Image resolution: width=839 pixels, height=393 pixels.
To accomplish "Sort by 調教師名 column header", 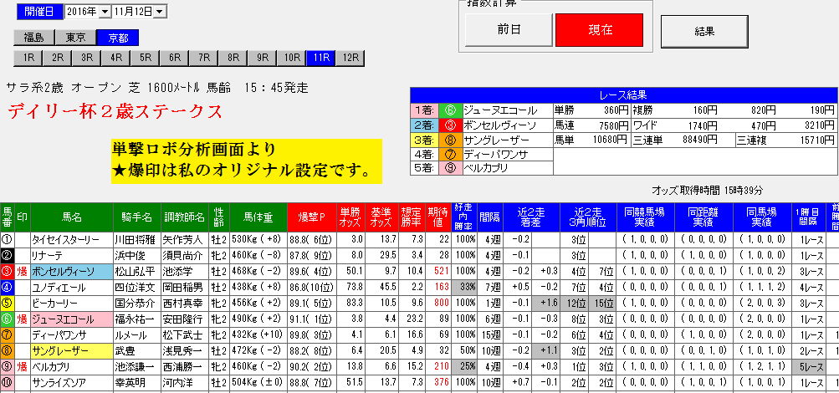I will pyautogui.click(x=185, y=217).
